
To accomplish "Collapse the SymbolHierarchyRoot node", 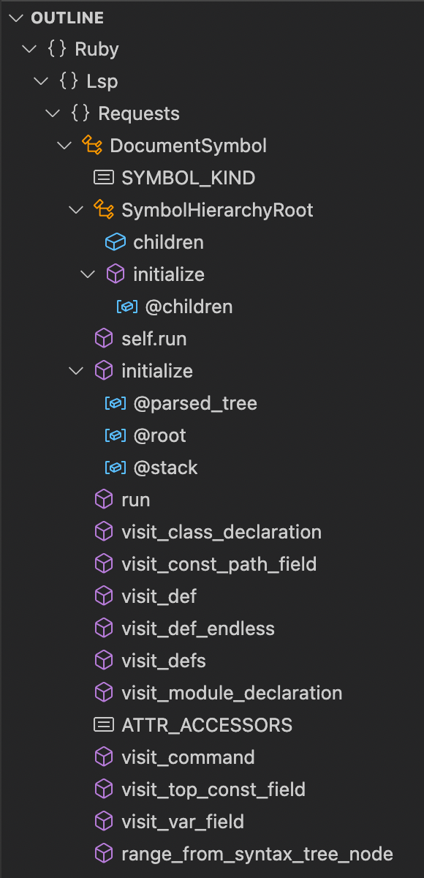I will (x=76, y=209).
